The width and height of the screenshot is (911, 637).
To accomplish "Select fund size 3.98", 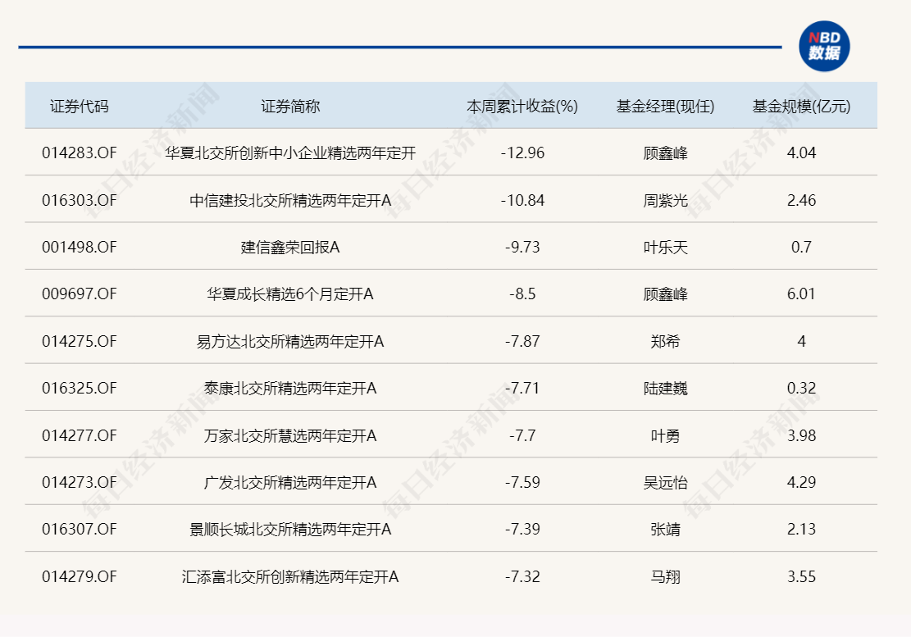I will pos(801,435).
